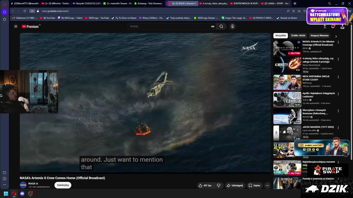This screenshot has height=198, width=353.
Task: Open the Red Bull space jump thumbnail
Action: click(x=287, y=116)
